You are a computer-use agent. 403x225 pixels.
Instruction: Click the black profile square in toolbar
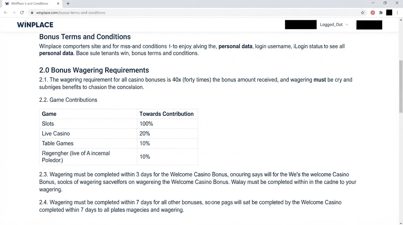pyautogui.click(x=389, y=13)
